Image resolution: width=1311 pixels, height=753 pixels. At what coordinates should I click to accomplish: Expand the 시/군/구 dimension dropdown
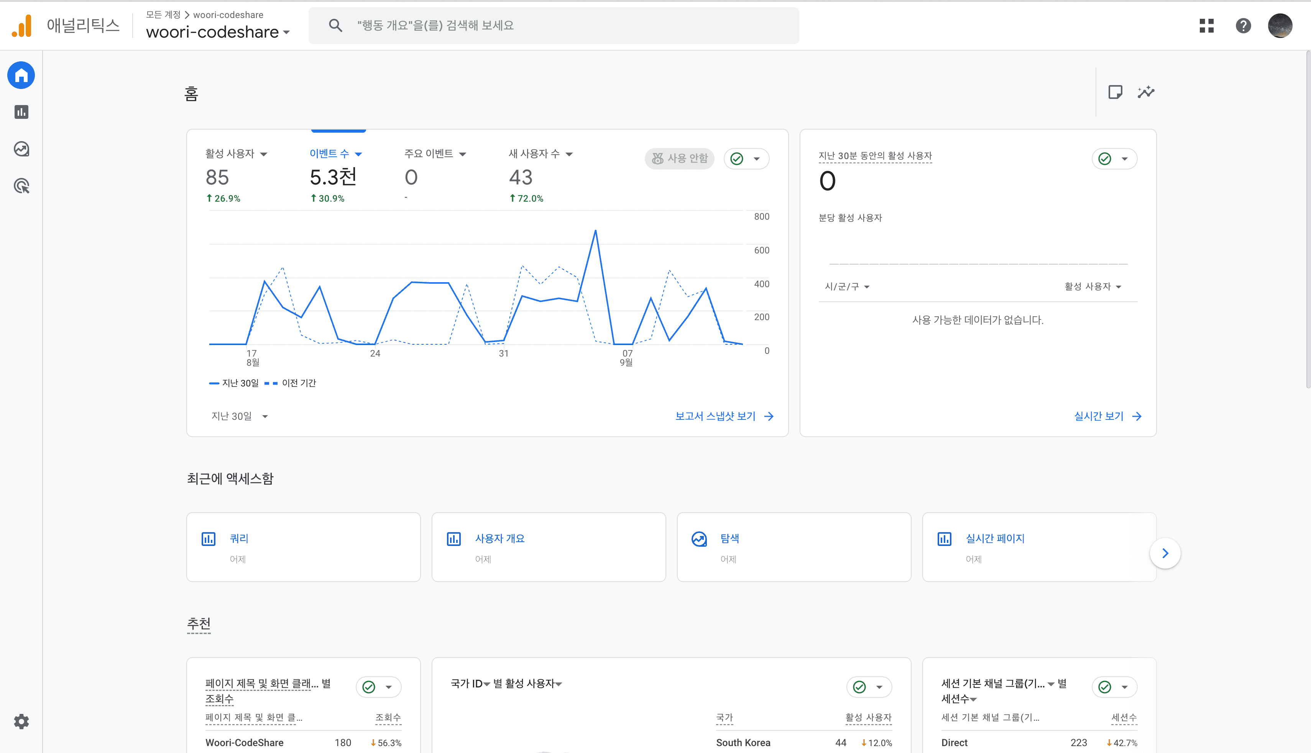click(847, 286)
